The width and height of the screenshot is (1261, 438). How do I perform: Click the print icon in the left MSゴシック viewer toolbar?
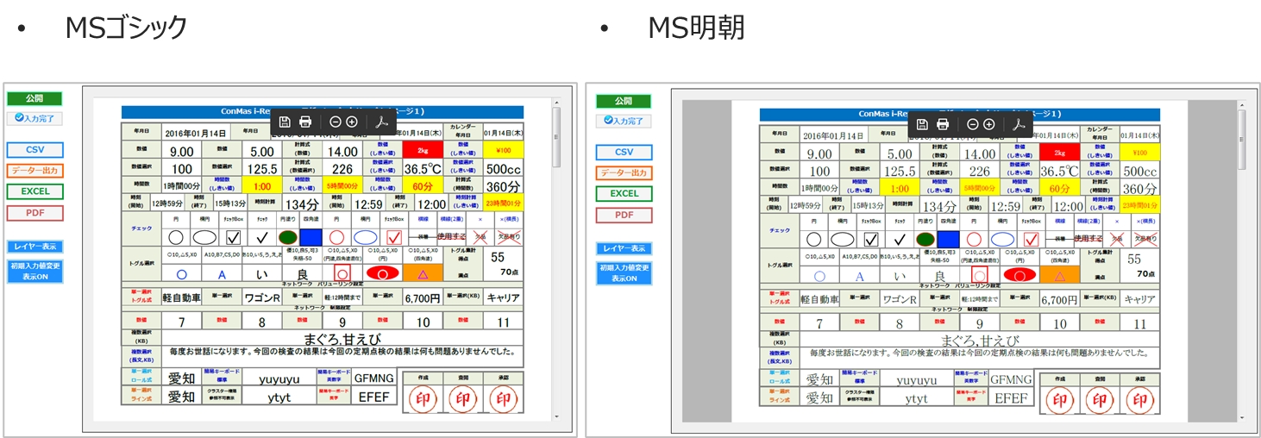pos(305,122)
